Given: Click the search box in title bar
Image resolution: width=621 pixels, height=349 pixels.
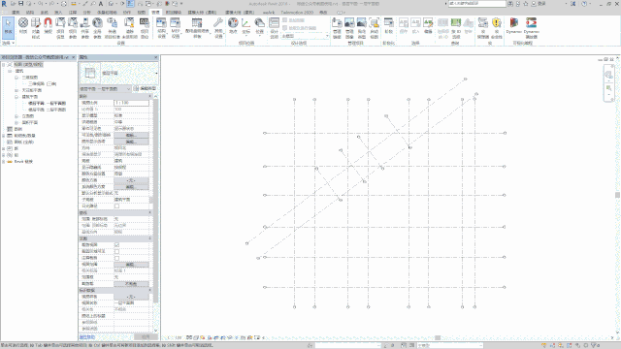Looking at the screenshot, I should tap(477, 4).
